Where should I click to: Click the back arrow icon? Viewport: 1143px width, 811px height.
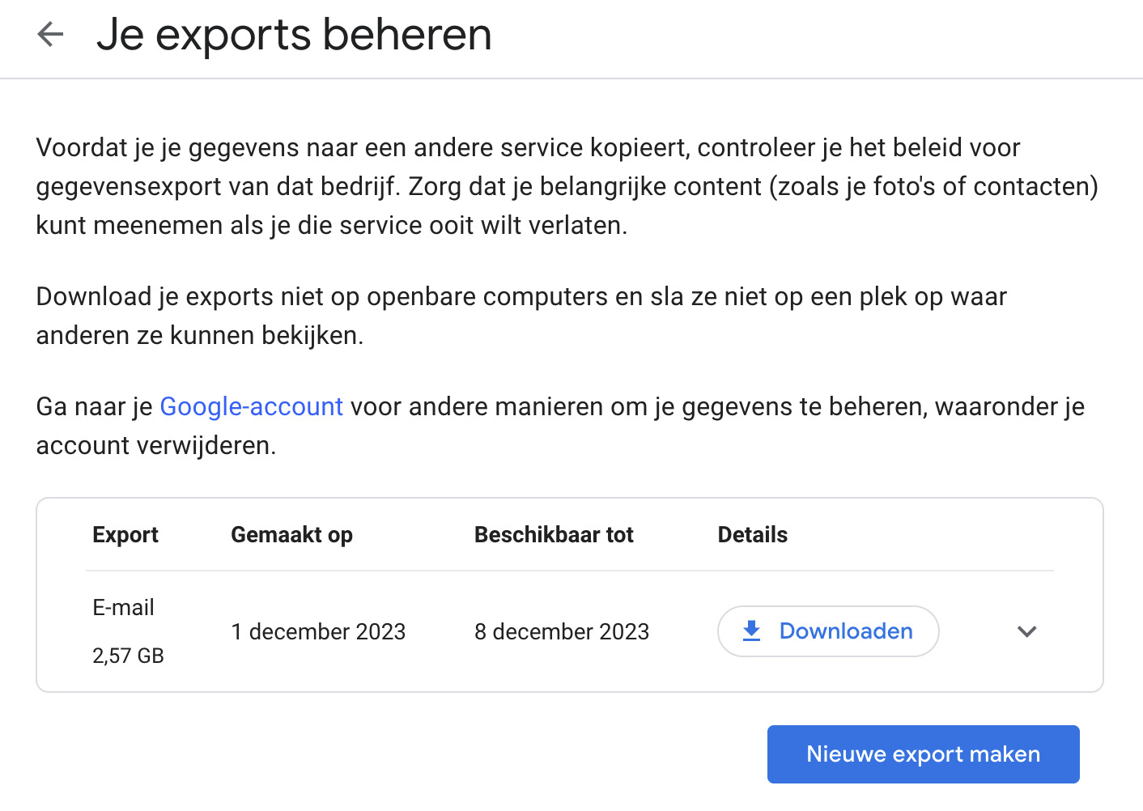pos(50,34)
